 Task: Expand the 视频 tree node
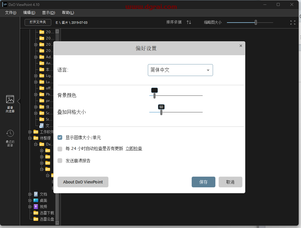click(x=30, y=207)
